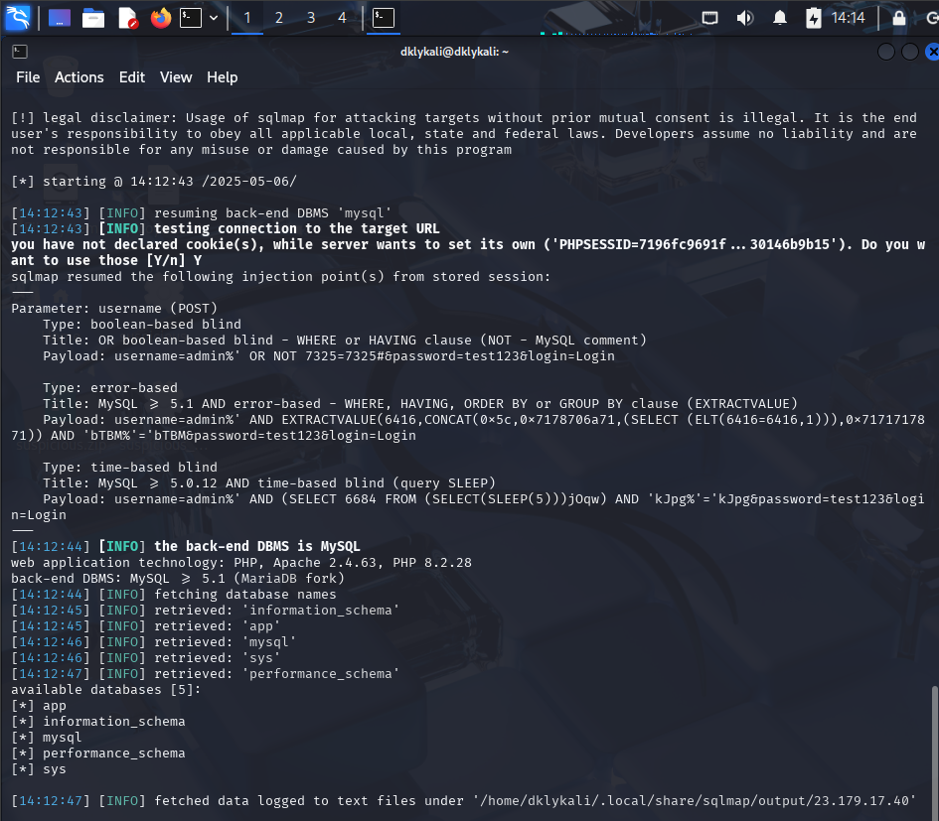The width and height of the screenshot is (939, 821).
Task: Click the 'legal disclaimer' text line
Action: (x=464, y=118)
